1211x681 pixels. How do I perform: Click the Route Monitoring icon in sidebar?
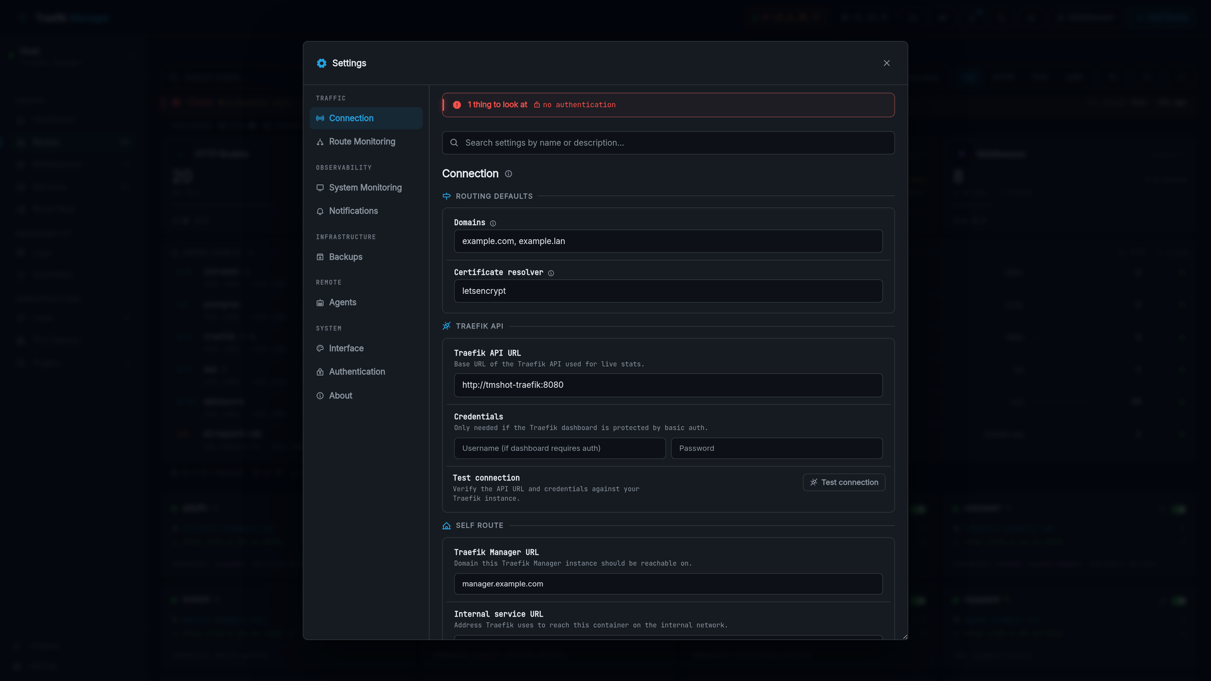coord(320,142)
